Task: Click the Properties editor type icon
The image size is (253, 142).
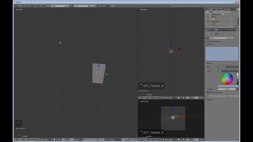Action: tap(207, 30)
